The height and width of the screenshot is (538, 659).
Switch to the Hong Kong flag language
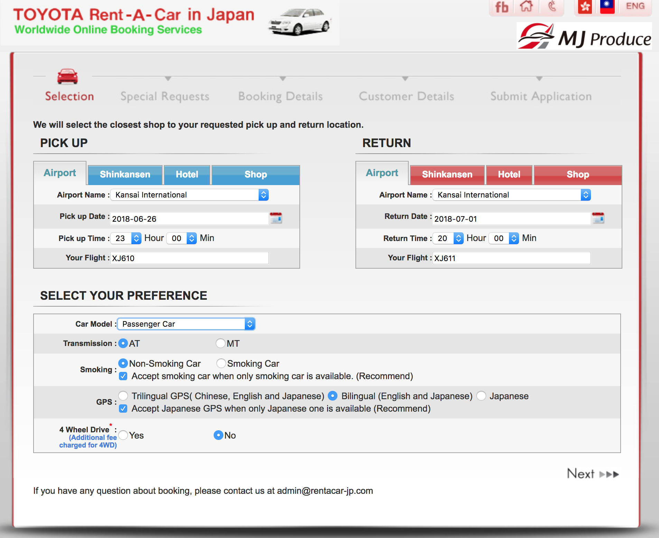[585, 7]
